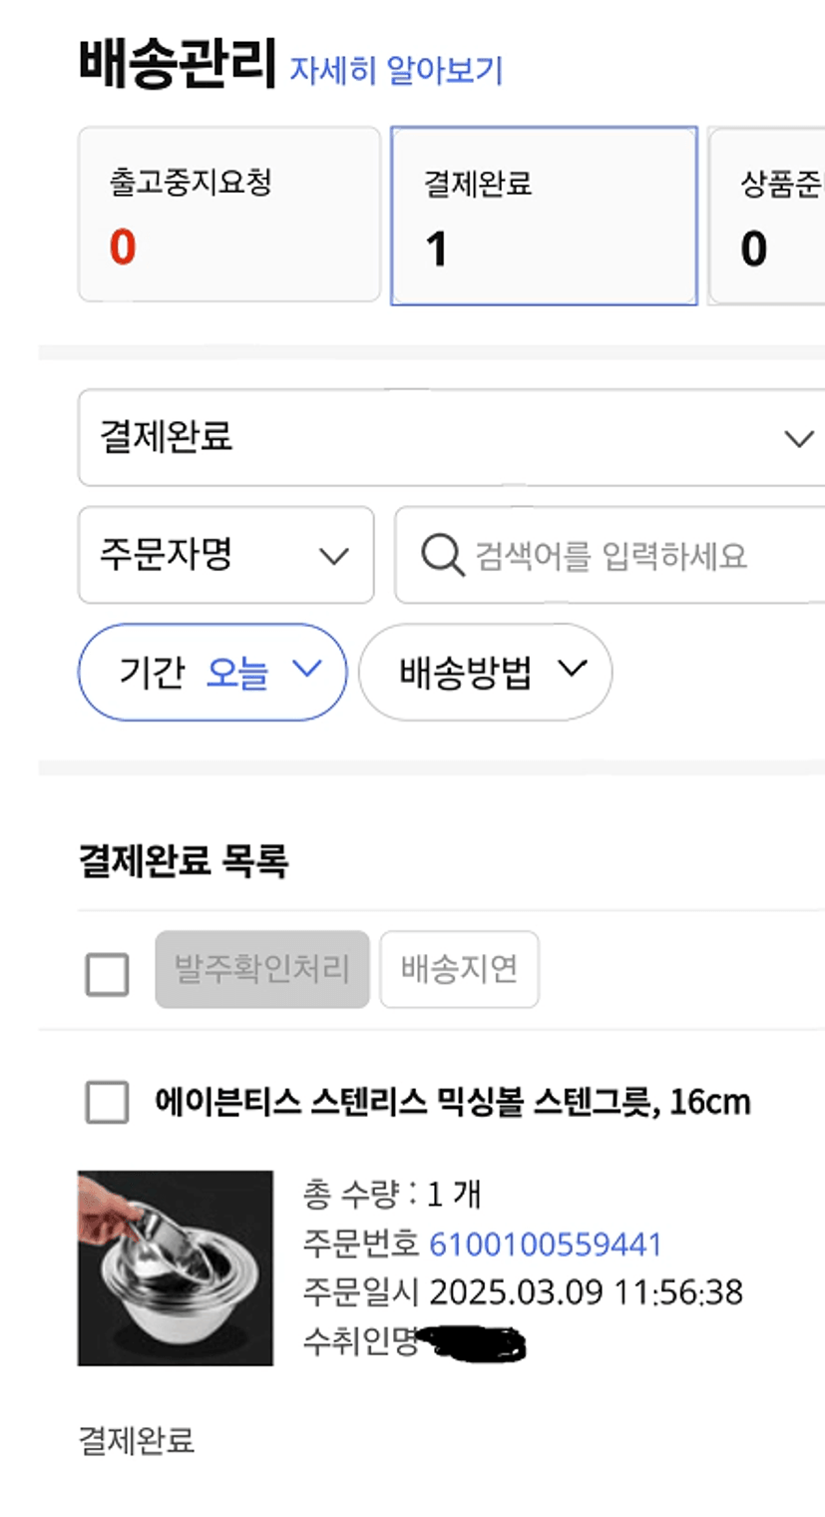Open the 주문자명 search type dropdown
Screen dimensions: 825x1517
225,555
